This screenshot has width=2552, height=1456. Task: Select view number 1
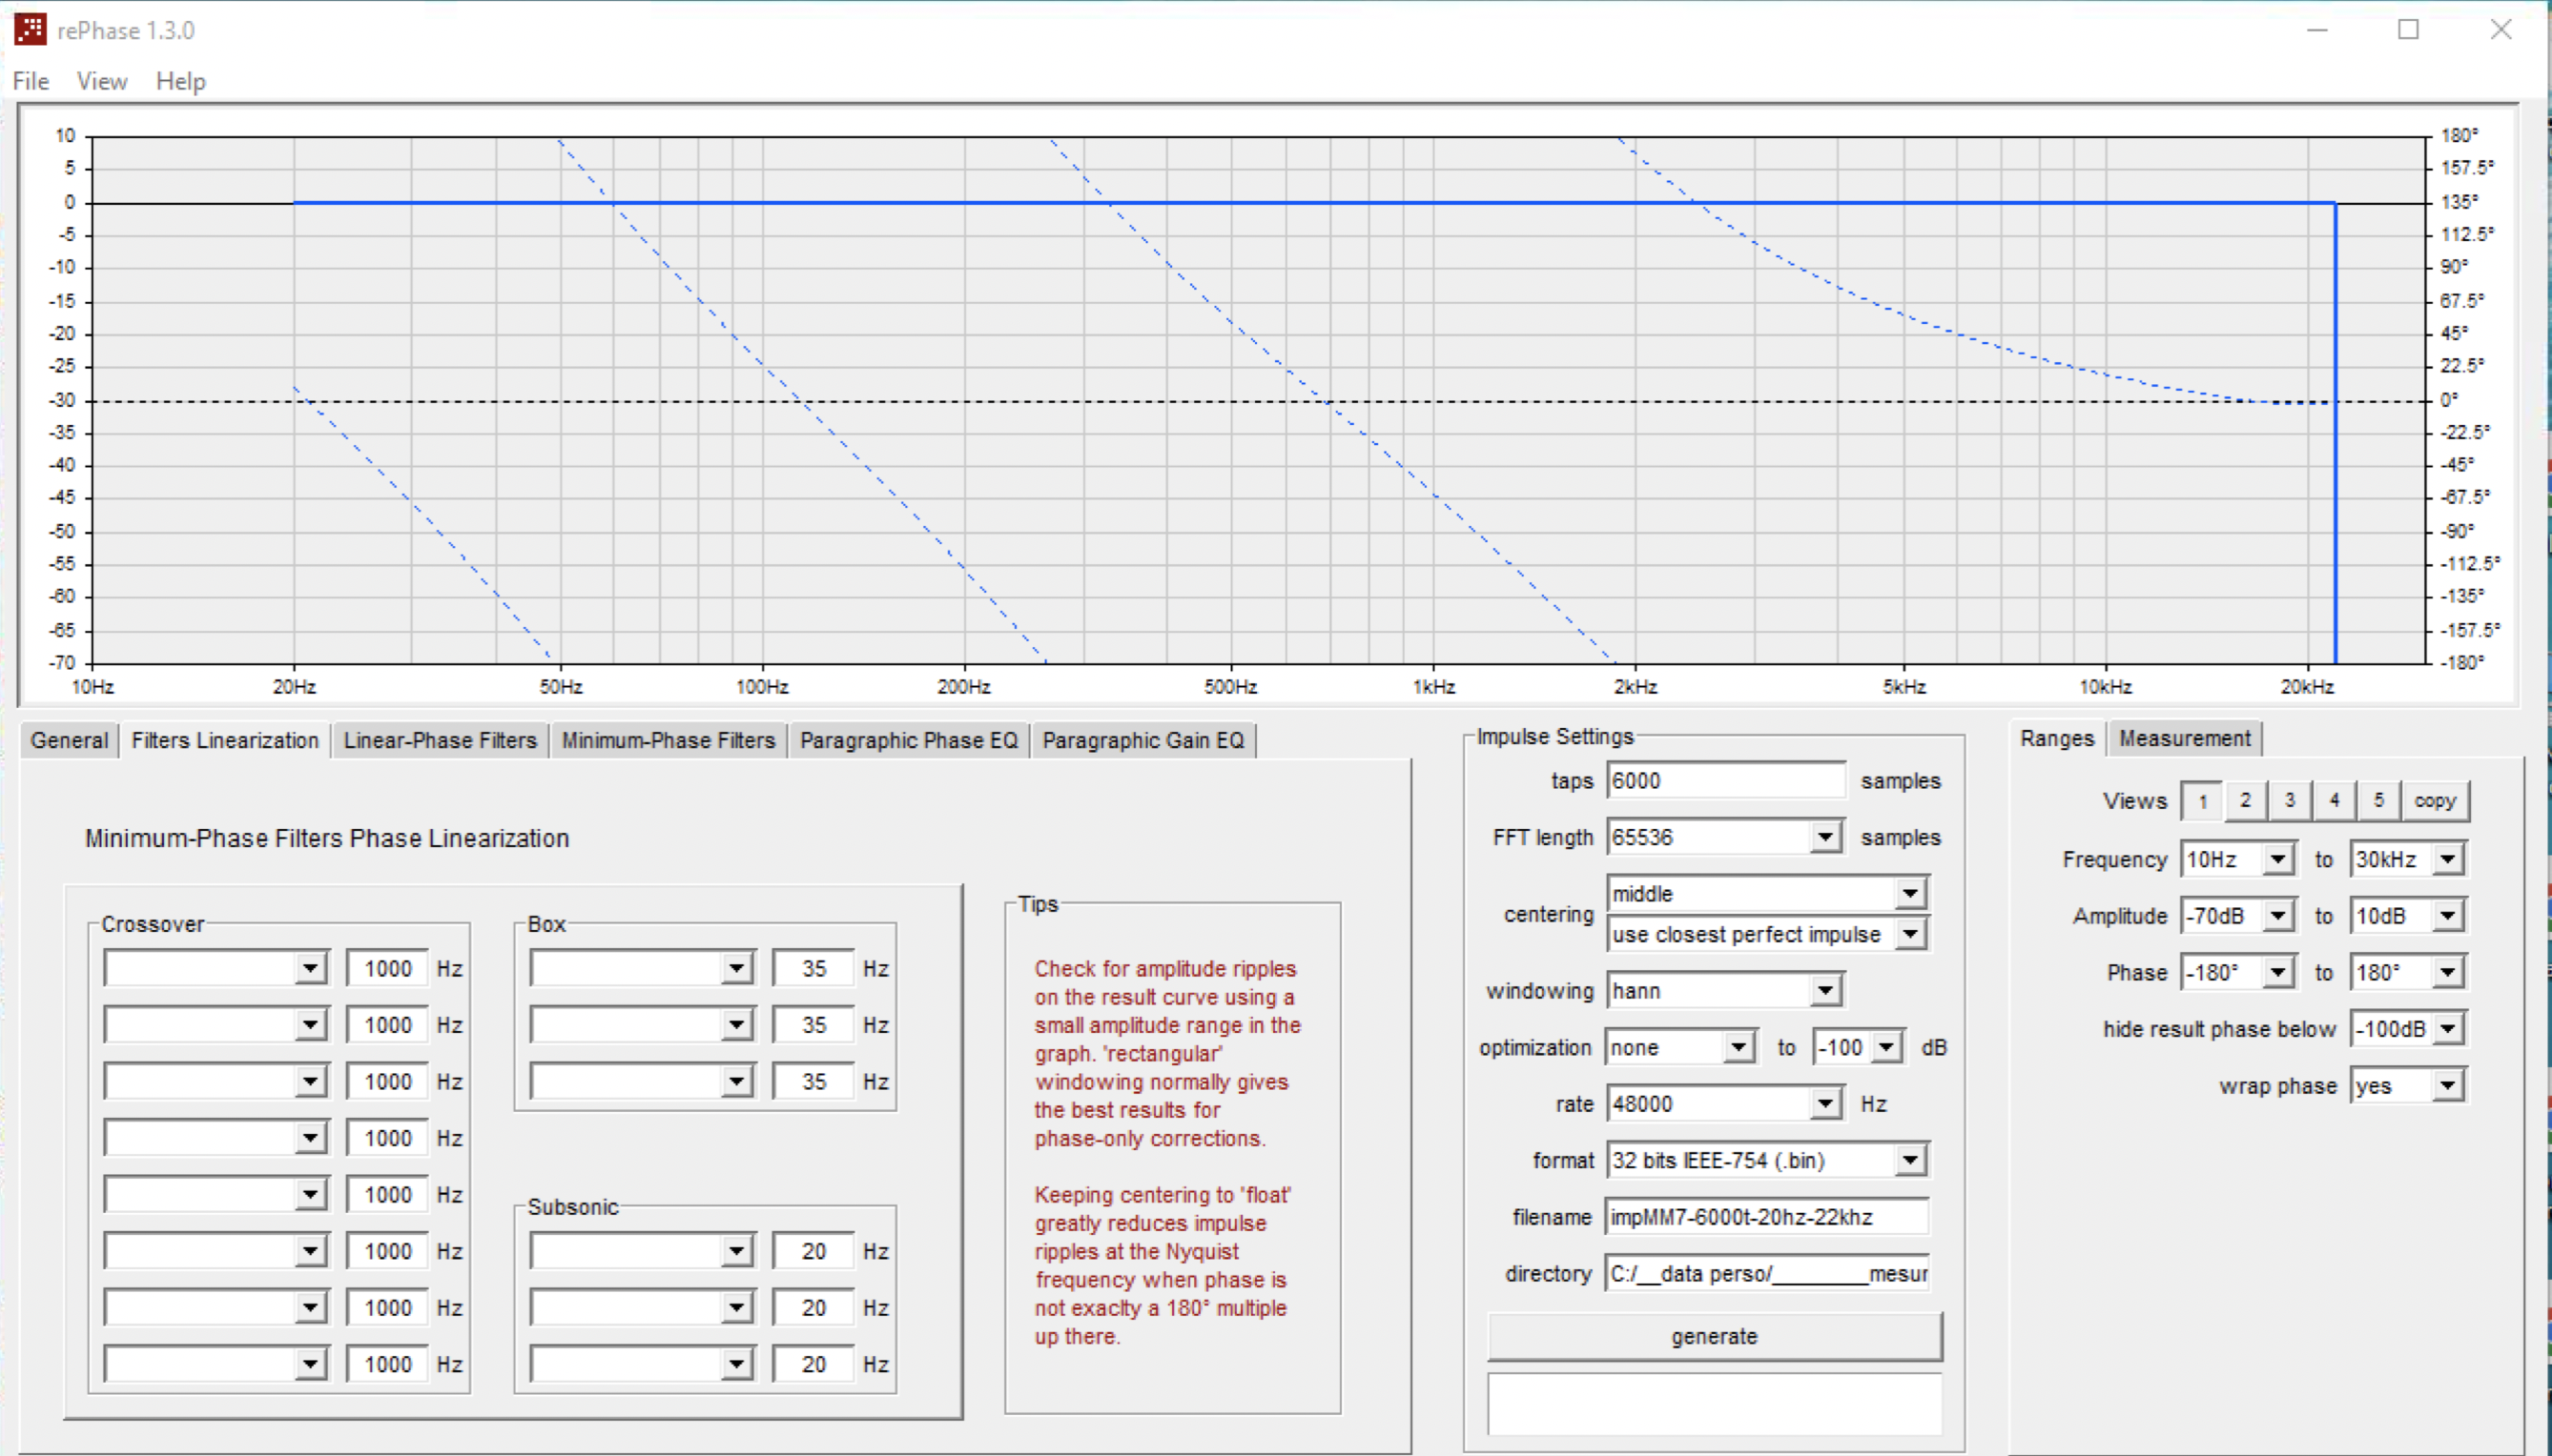click(x=2202, y=800)
